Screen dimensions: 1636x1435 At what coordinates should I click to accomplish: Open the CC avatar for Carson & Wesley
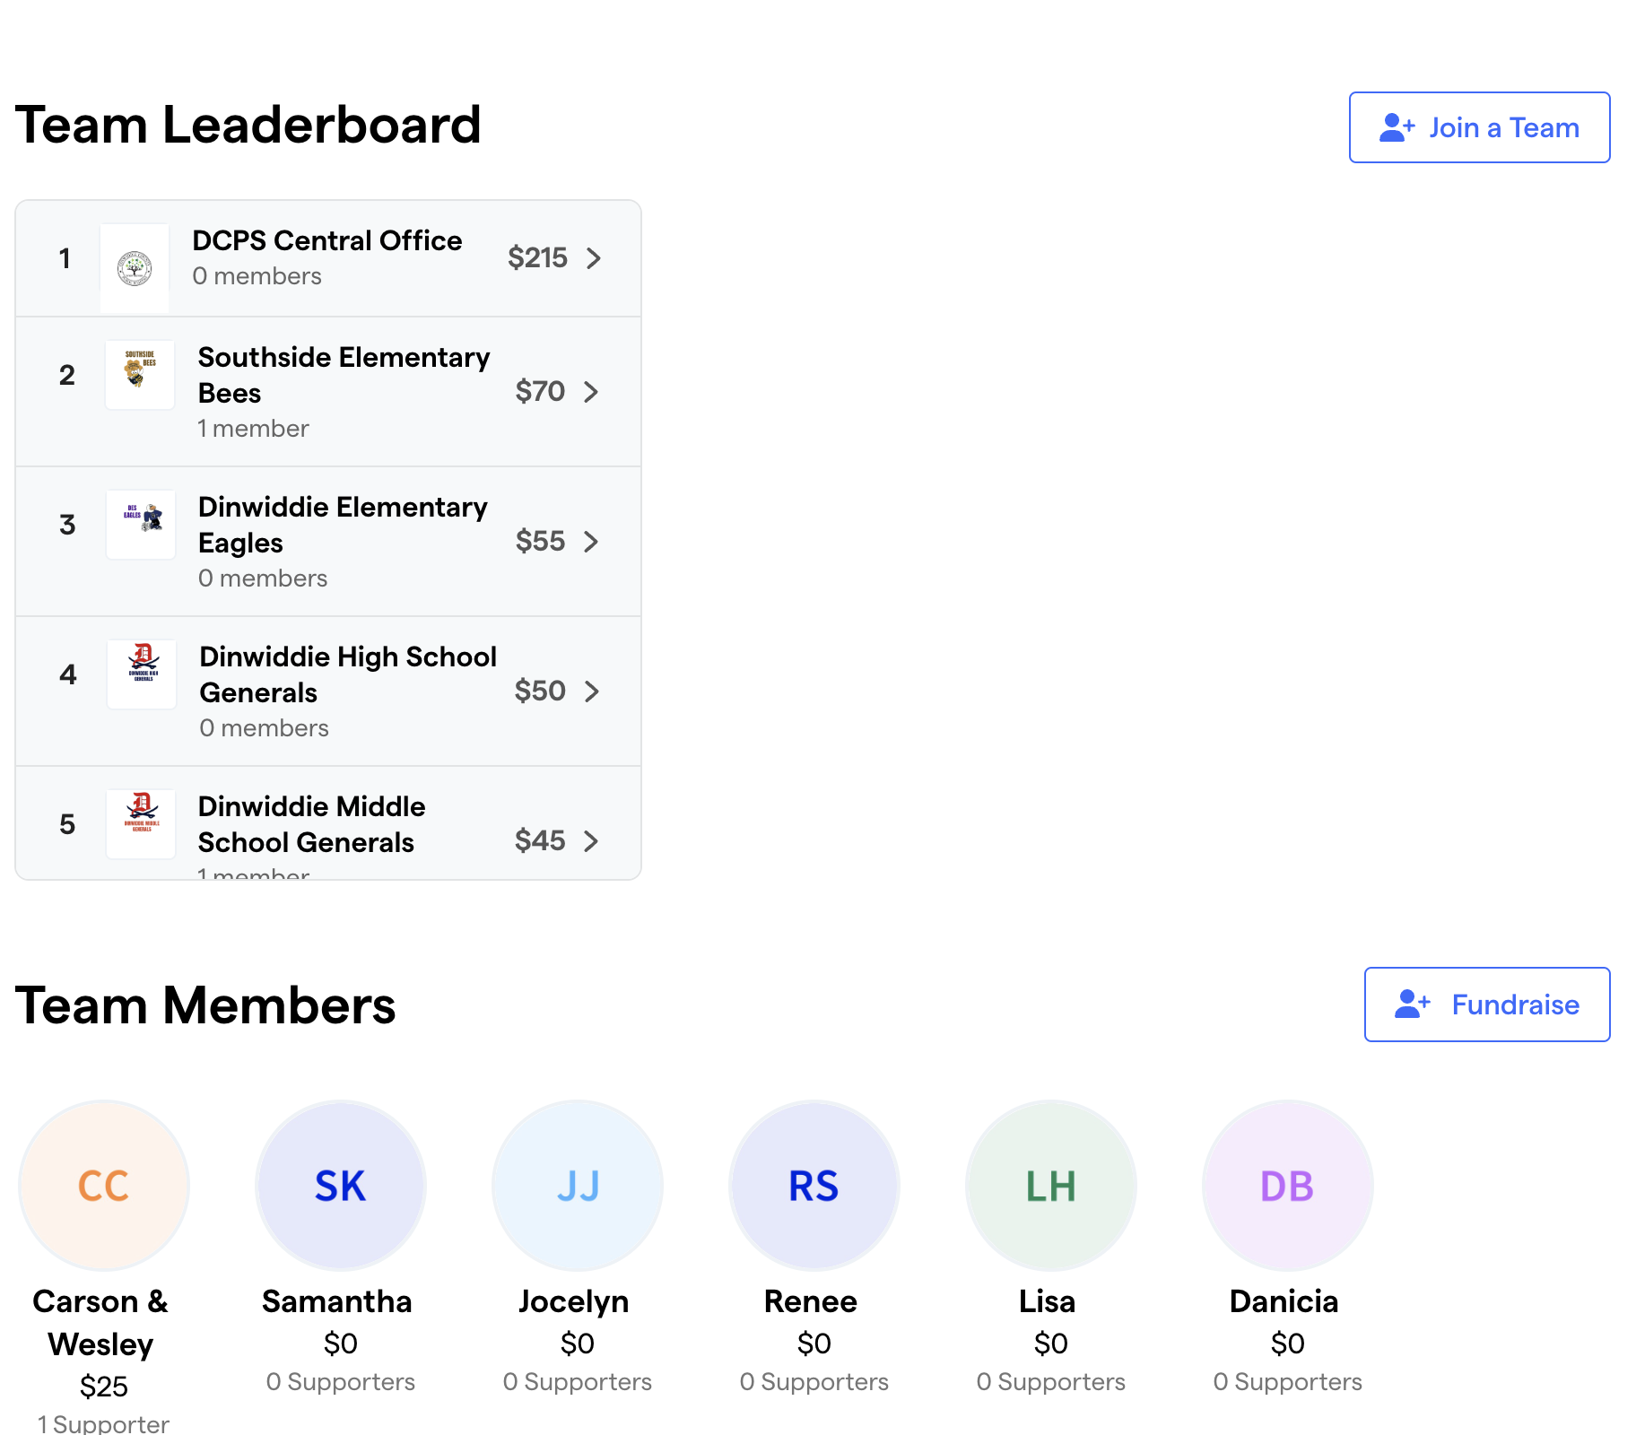(x=104, y=1185)
